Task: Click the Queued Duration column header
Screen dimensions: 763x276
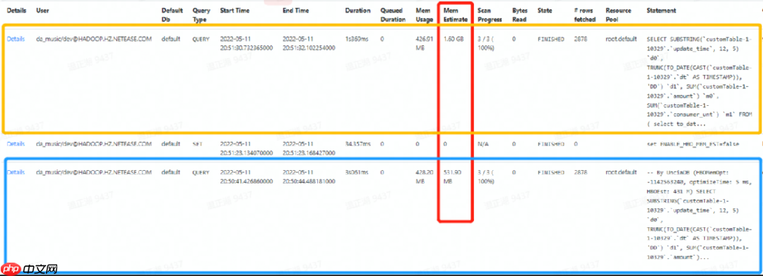Action: (394, 15)
